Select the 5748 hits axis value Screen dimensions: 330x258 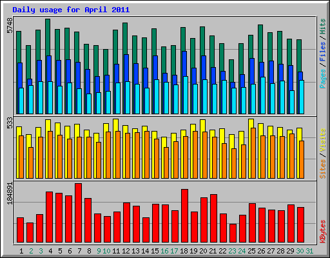tap(10, 26)
